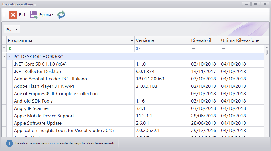Select Apple Mobile Device Support row
Screen dimensions: 271x151
138,116
